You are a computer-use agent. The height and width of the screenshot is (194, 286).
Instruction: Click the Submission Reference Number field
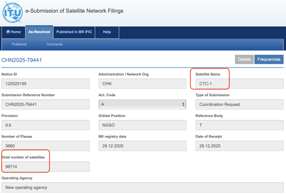(45, 104)
